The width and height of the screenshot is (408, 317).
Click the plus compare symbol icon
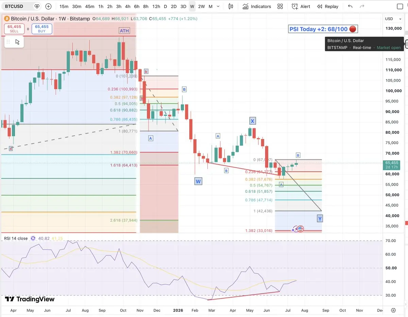click(x=49, y=6)
